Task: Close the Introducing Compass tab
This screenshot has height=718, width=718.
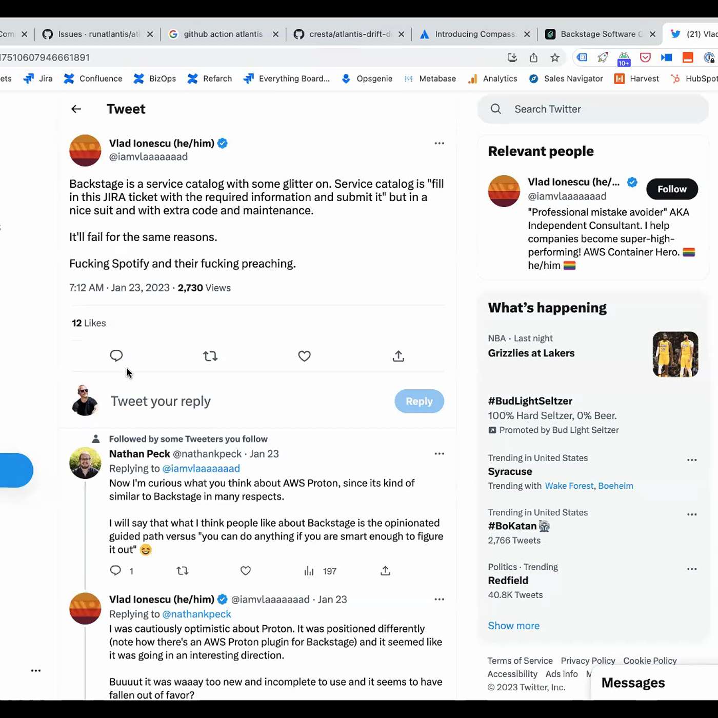Action: coord(527,34)
